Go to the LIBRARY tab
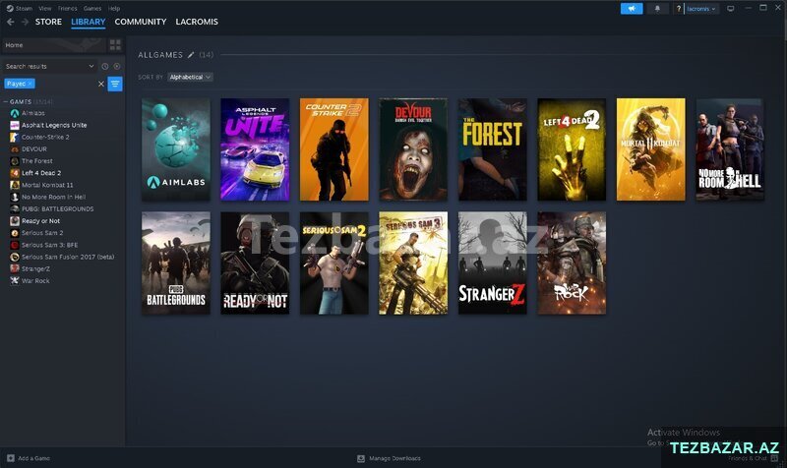Image resolution: width=787 pixels, height=468 pixels. coord(89,22)
